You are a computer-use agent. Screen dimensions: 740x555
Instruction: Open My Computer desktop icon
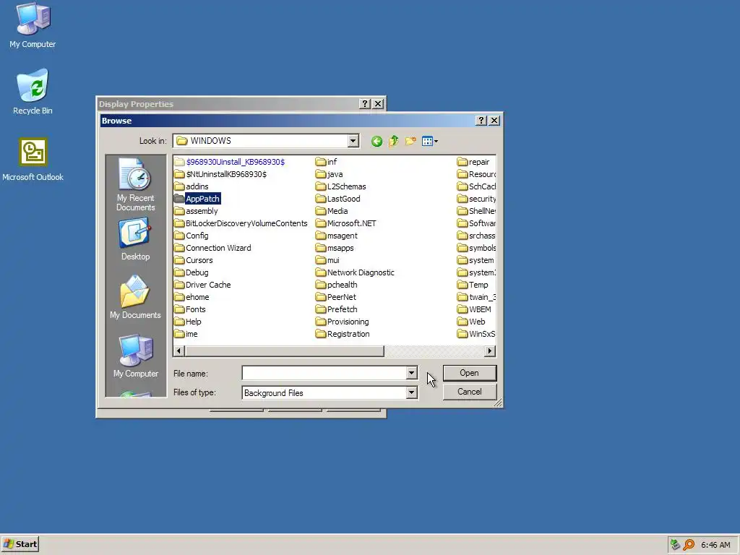[x=33, y=25]
